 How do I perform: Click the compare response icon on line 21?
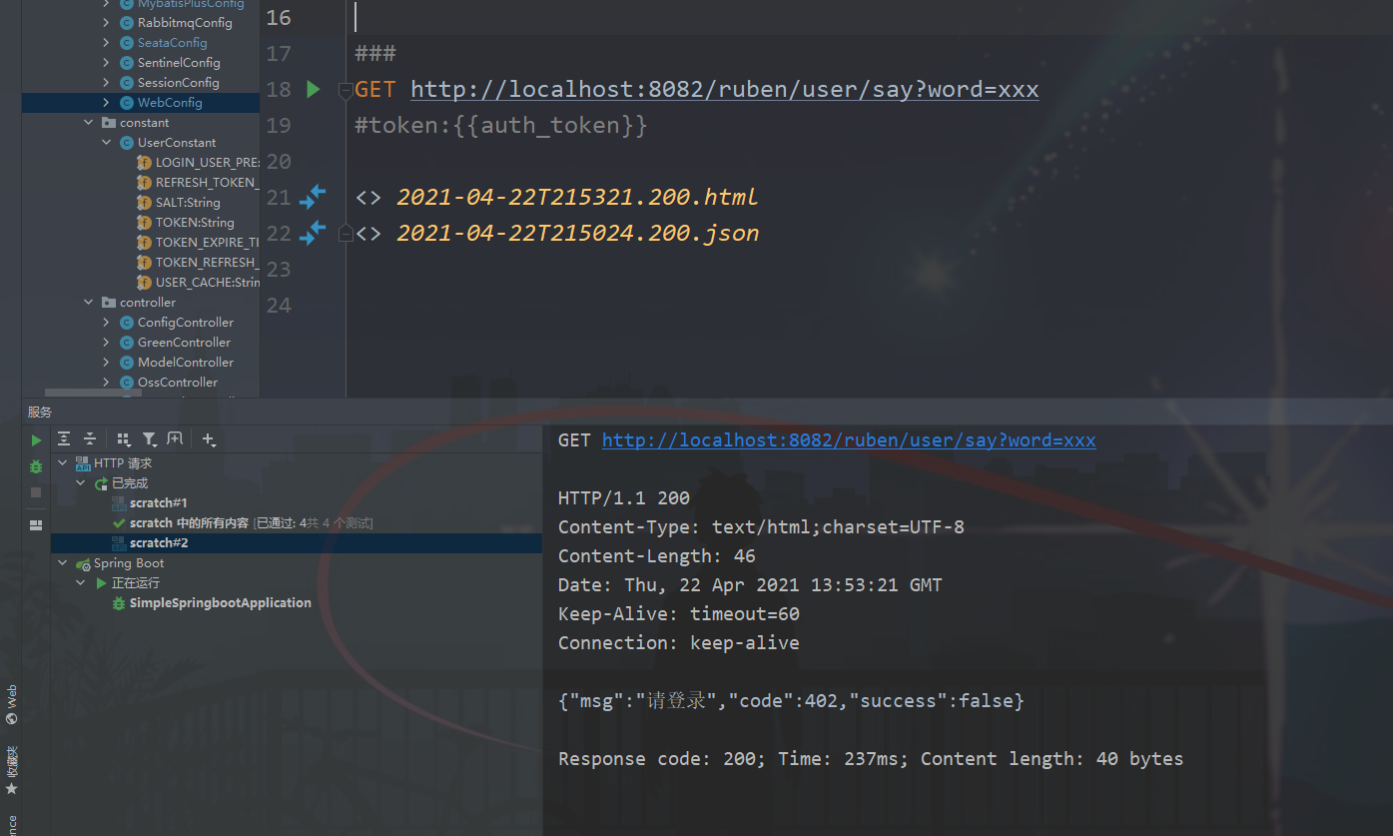pos(313,197)
